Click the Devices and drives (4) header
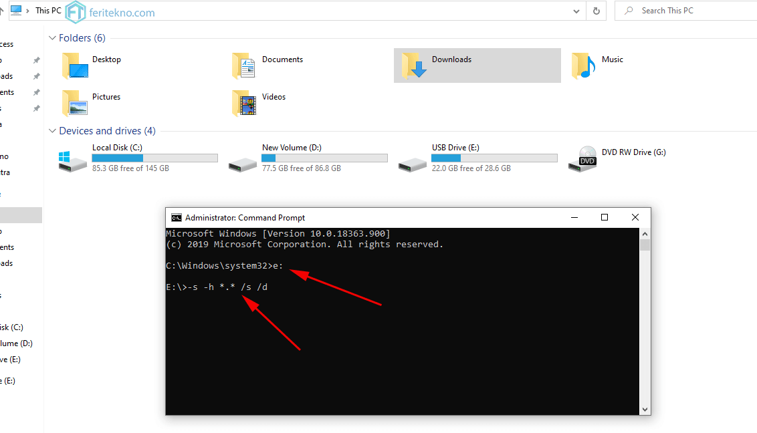The height and width of the screenshot is (433, 757). tap(107, 131)
